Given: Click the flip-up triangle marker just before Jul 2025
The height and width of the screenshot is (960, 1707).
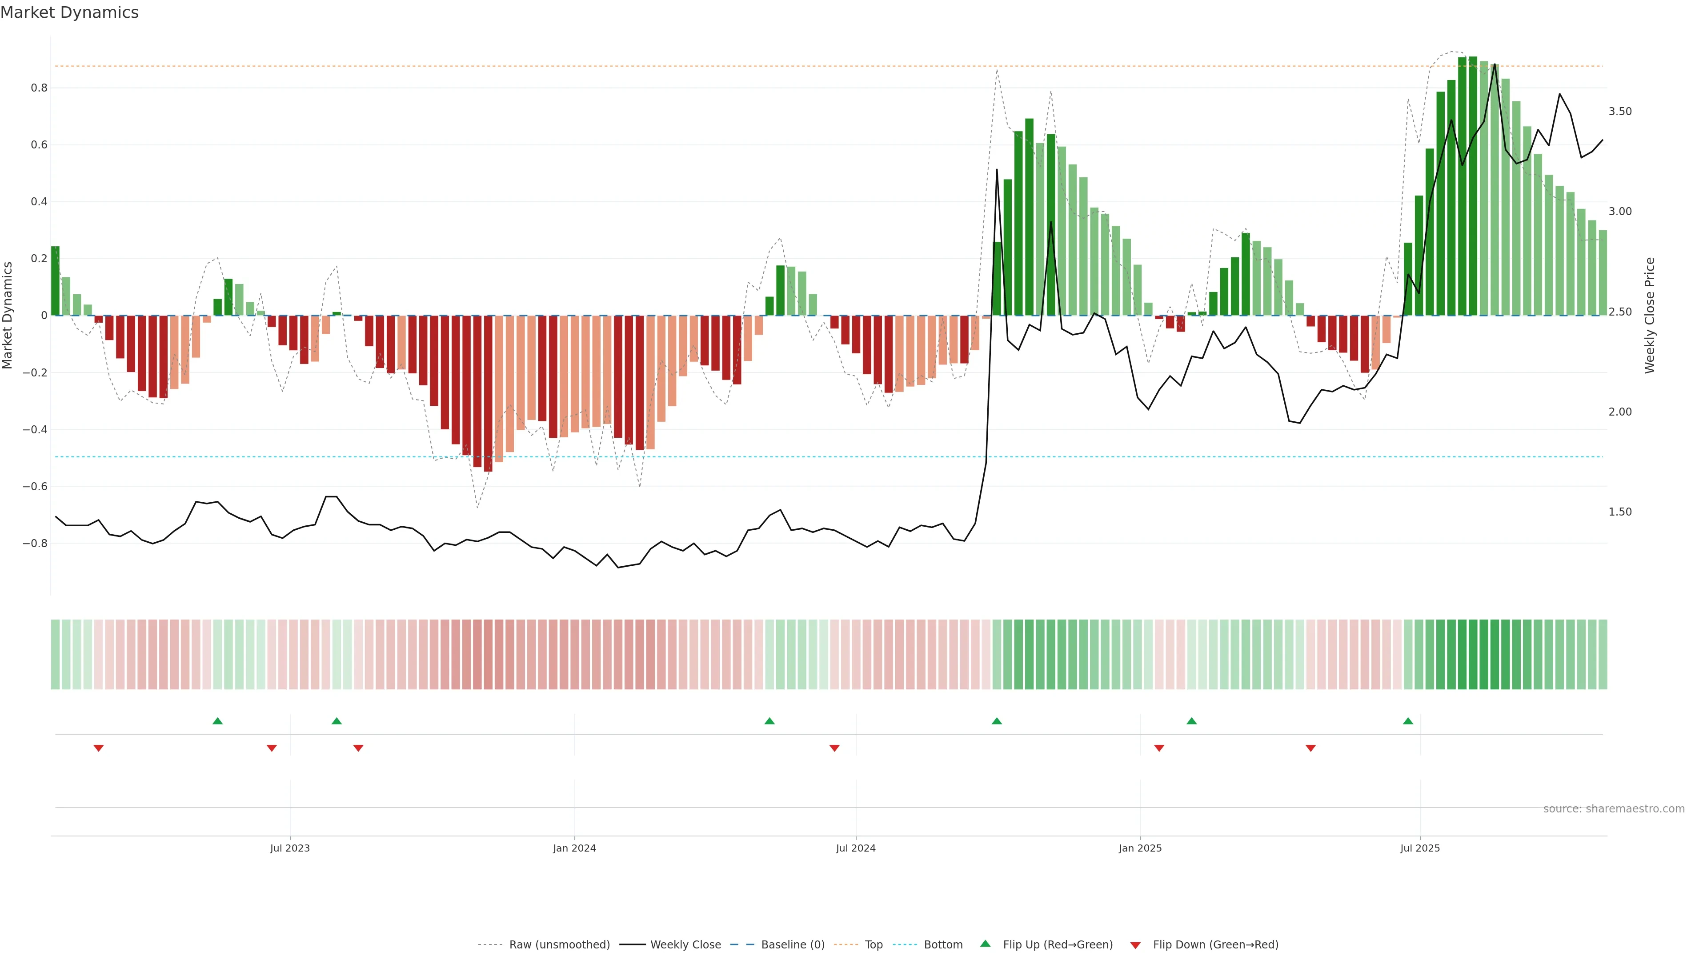Looking at the screenshot, I should 1408,721.
